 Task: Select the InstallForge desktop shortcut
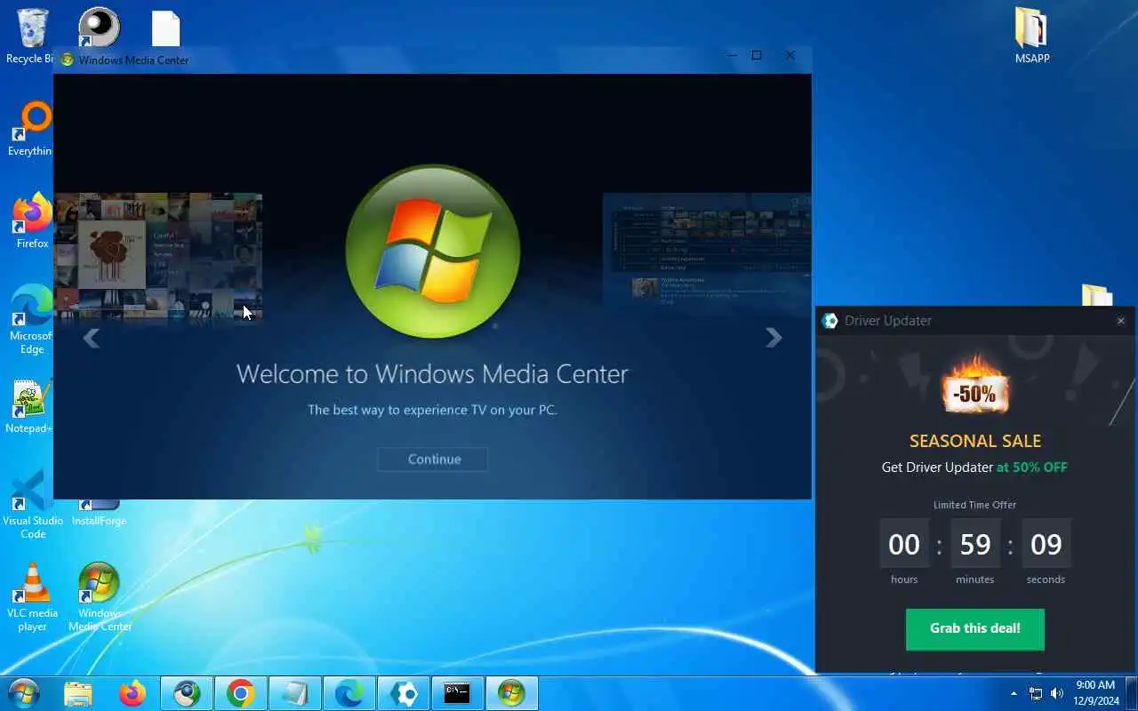click(99, 513)
